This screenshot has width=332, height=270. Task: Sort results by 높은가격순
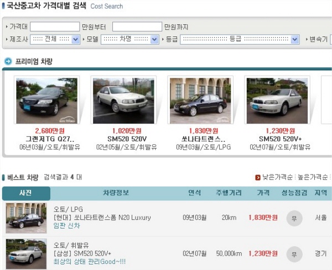coord(313,177)
